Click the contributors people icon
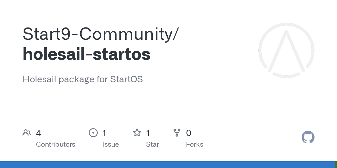Image resolution: width=337 pixels, height=168 pixels. (27, 133)
